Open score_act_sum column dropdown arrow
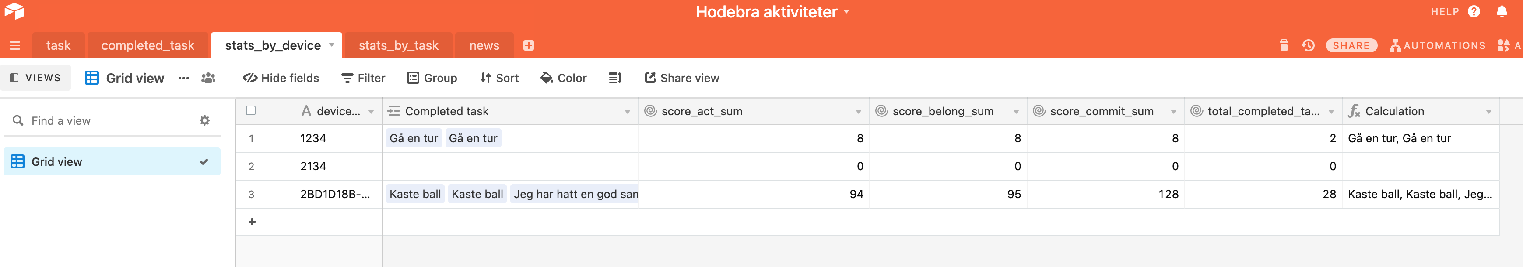This screenshot has height=267, width=1523. click(859, 111)
